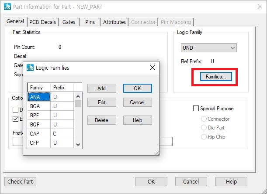This screenshot has width=267, height=194.
Task: Delete the selected logic family
Action: pos(101,120)
